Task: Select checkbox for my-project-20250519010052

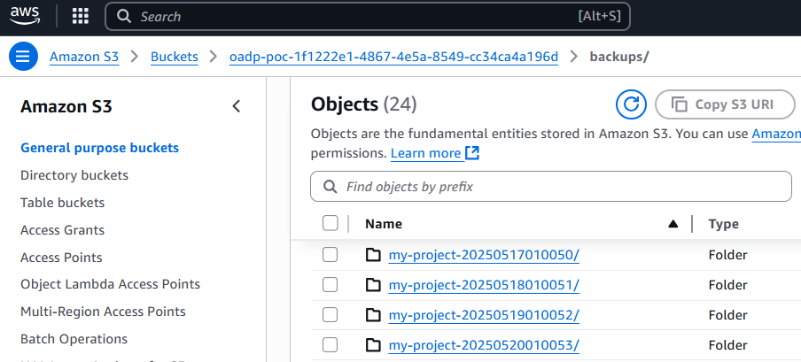Action: click(x=330, y=315)
